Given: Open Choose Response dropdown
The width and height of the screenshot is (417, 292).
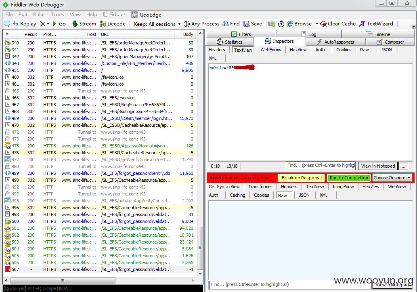Looking at the screenshot, I should point(392,178).
